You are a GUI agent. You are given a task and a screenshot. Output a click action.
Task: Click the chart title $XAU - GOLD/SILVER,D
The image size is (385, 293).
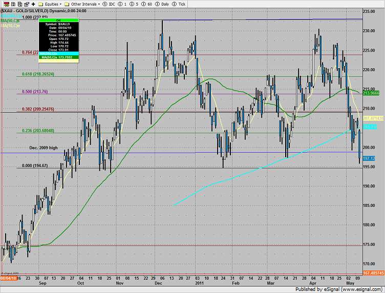pyautogui.click(x=25, y=11)
